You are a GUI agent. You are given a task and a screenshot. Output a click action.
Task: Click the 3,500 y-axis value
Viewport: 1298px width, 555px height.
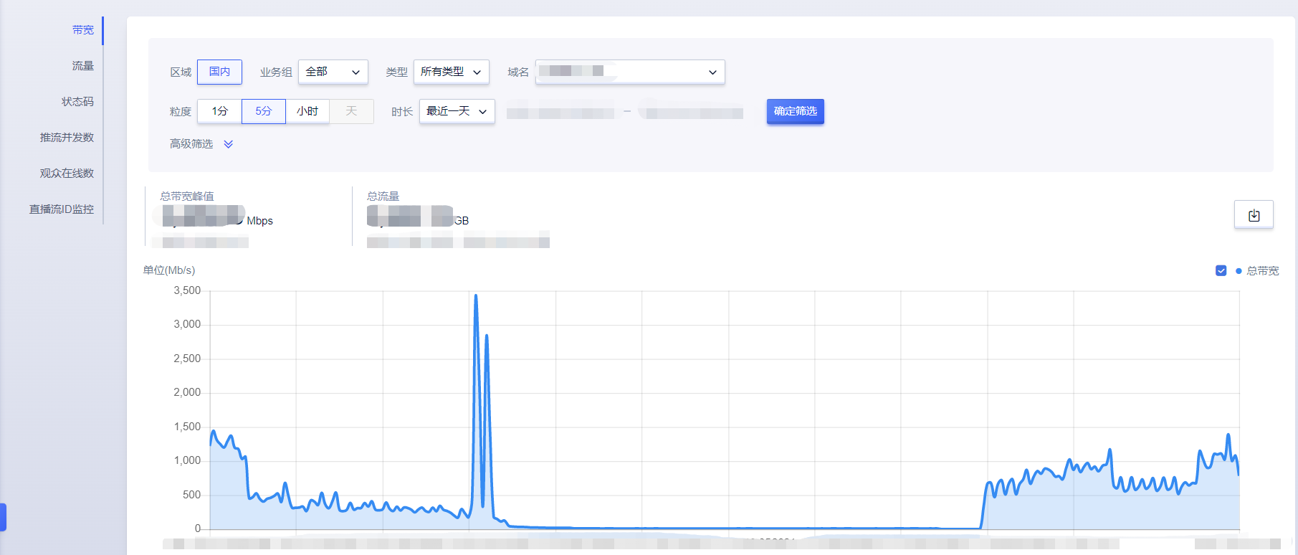[x=187, y=290]
